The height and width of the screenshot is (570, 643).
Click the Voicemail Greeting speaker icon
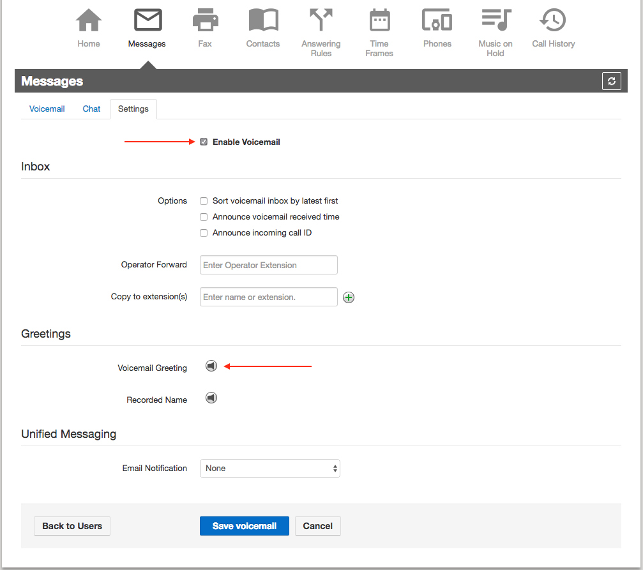point(211,366)
